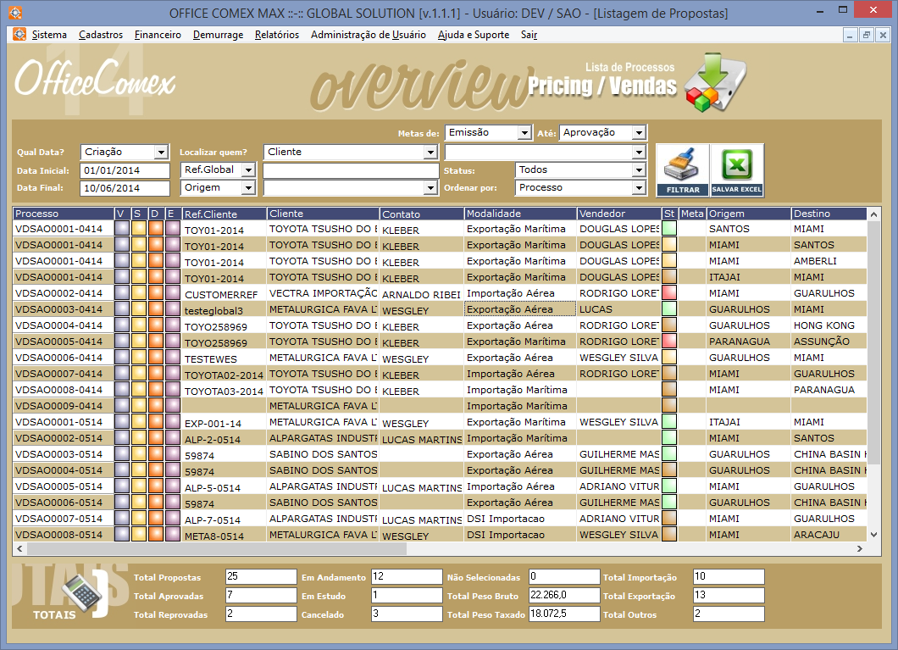Open the Demurrage menu
898x650 pixels.
[x=218, y=35]
